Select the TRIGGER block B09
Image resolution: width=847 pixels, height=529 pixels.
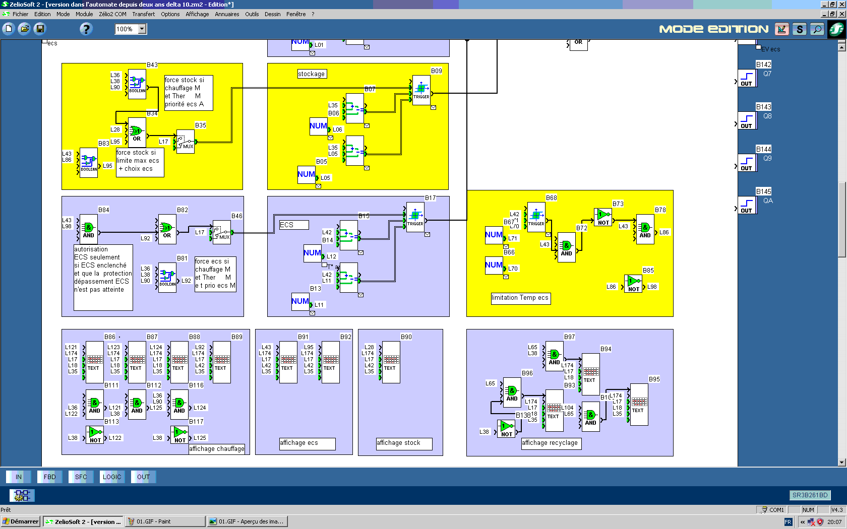[421, 90]
